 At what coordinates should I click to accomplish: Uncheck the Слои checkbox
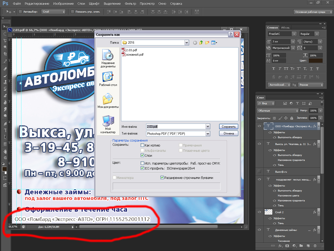(x=142, y=155)
